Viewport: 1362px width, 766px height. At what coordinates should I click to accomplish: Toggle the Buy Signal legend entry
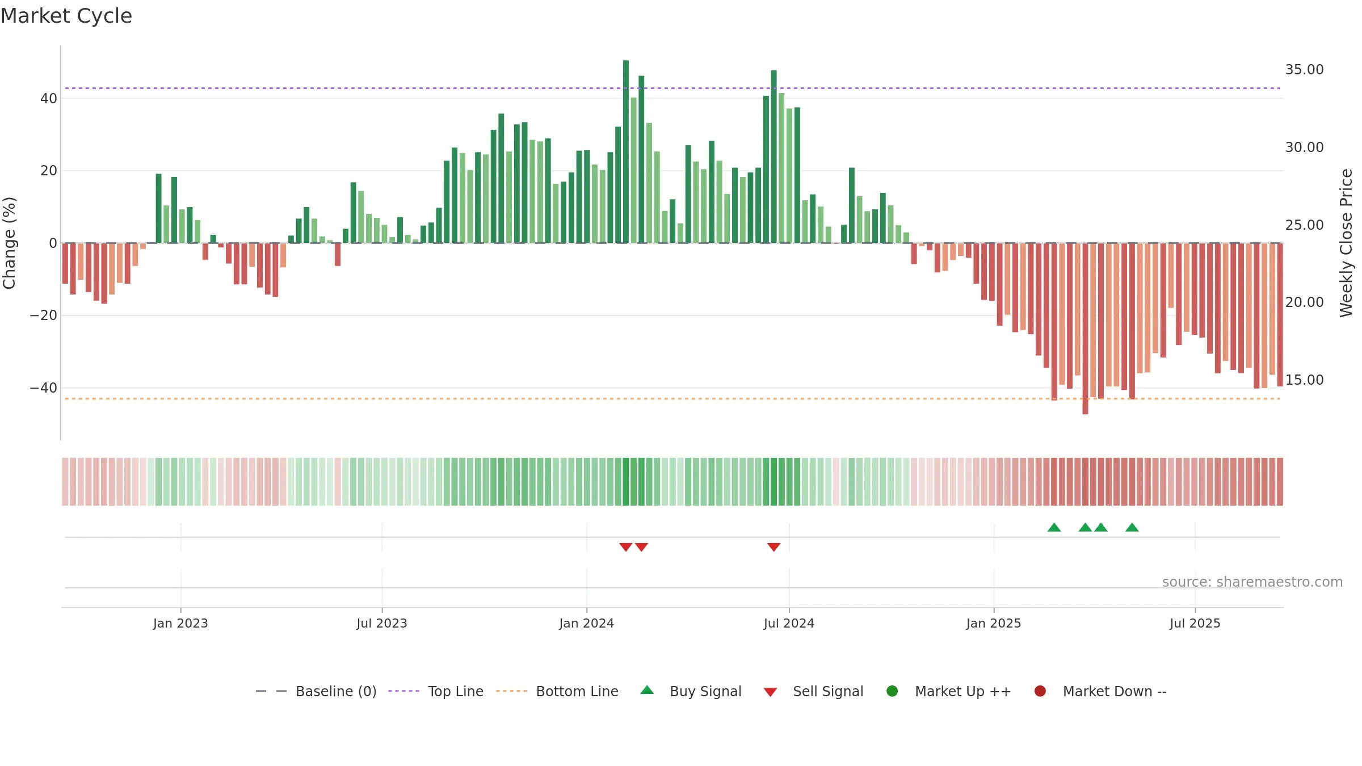[x=691, y=691]
